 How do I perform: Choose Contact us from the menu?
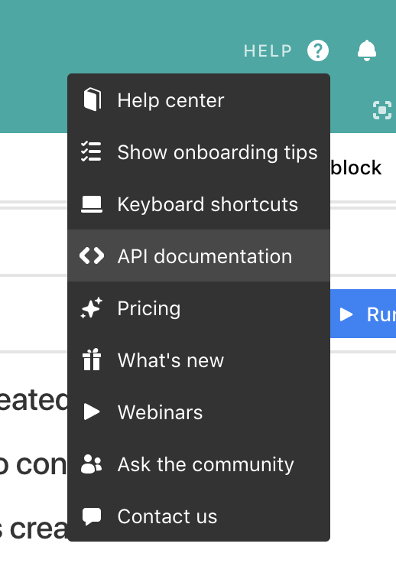199,516
